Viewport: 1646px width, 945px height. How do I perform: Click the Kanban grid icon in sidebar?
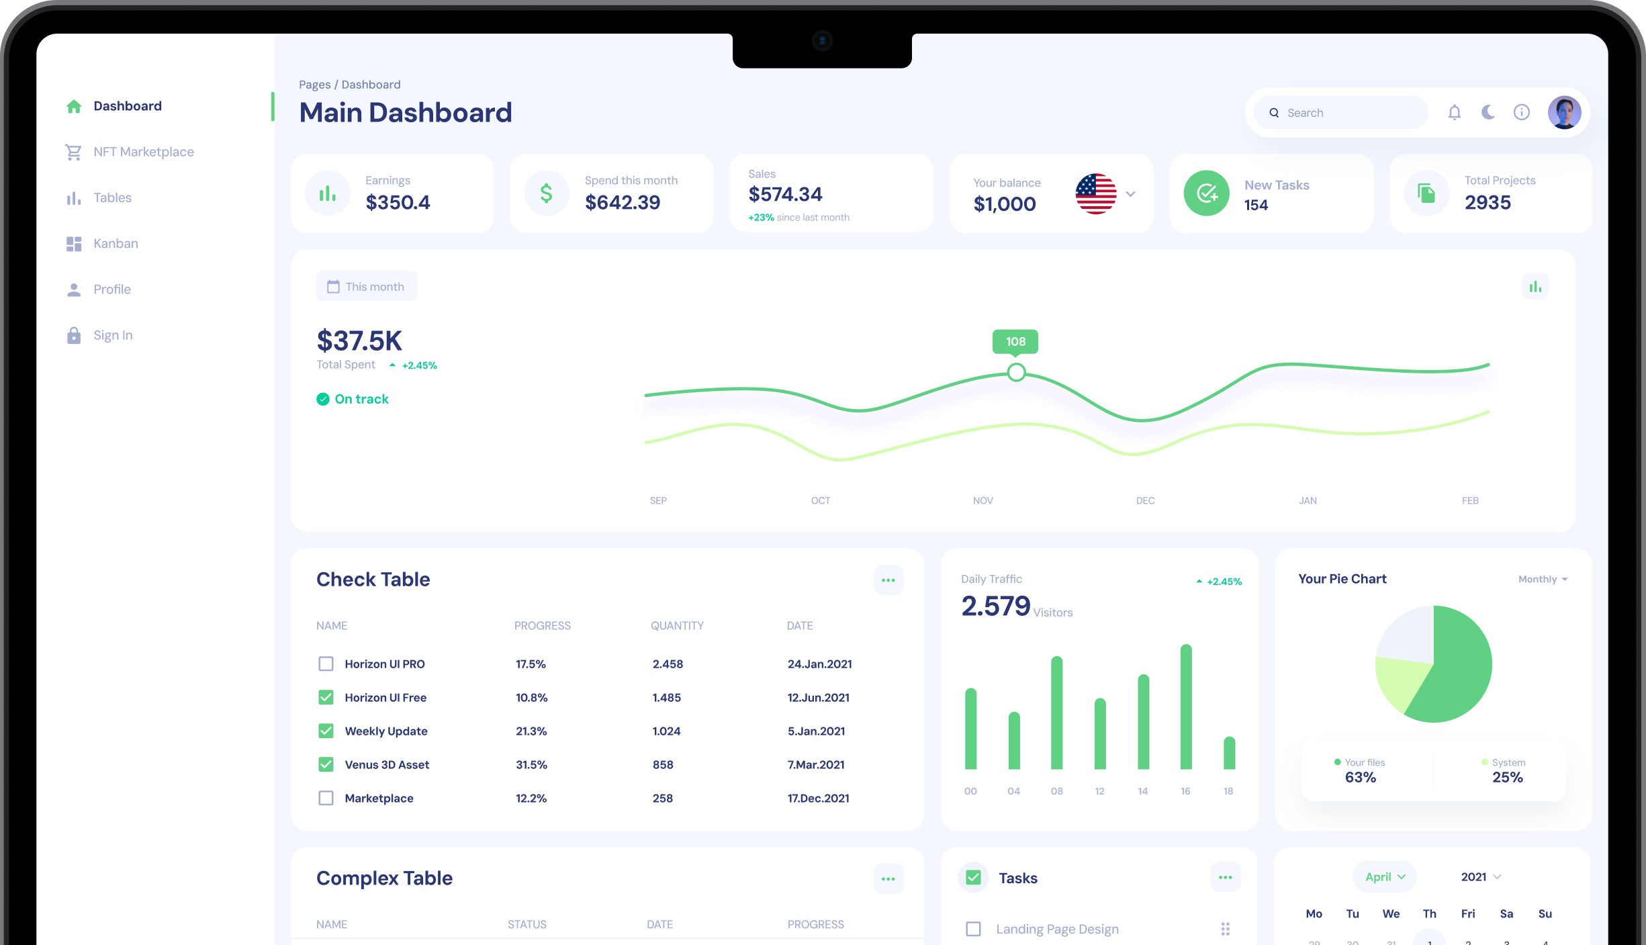[74, 244]
